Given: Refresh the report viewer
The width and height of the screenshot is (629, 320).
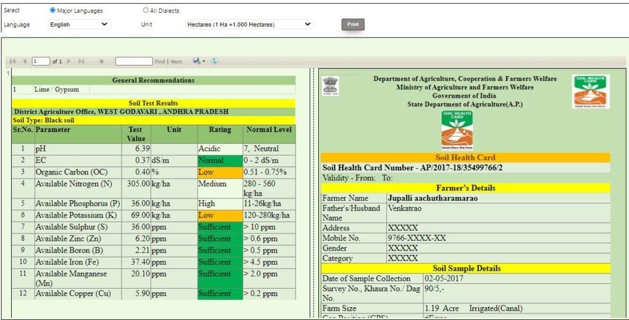Looking at the screenshot, I should (214, 61).
